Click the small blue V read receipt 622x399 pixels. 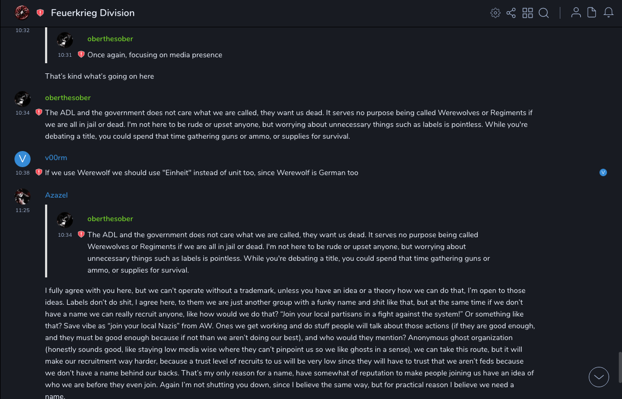[603, 172]
